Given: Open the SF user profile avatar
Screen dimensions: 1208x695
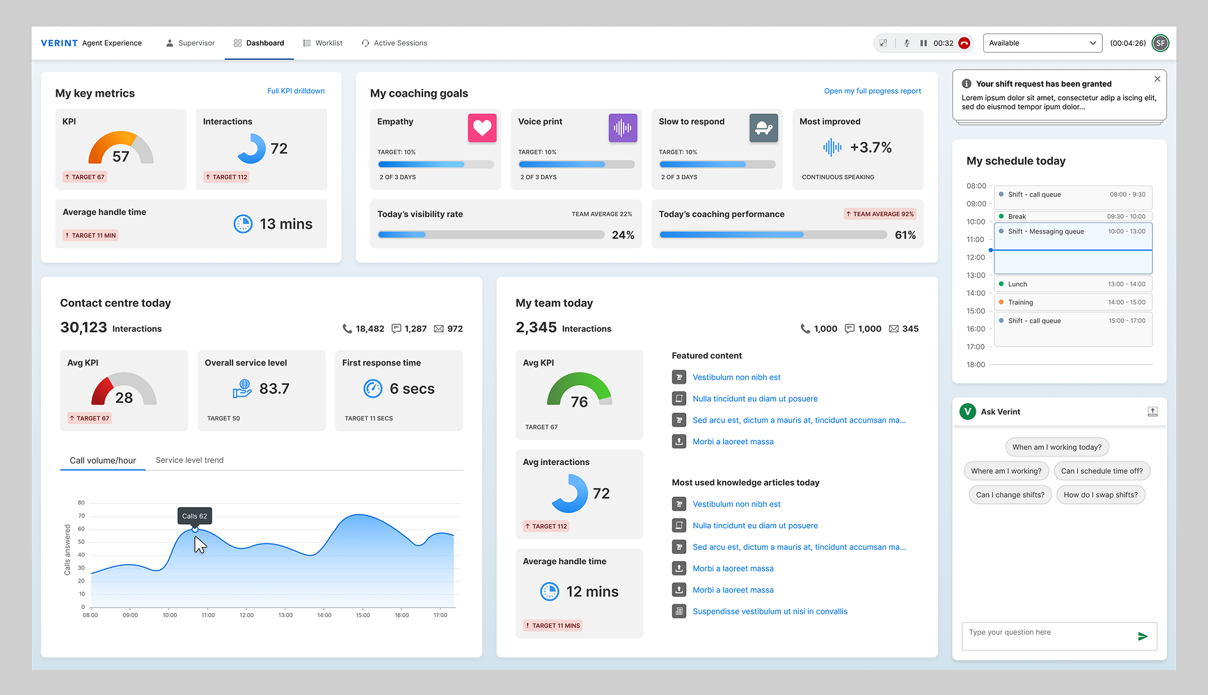Looking at the screenshot, I should click(x=1160, y=43).
